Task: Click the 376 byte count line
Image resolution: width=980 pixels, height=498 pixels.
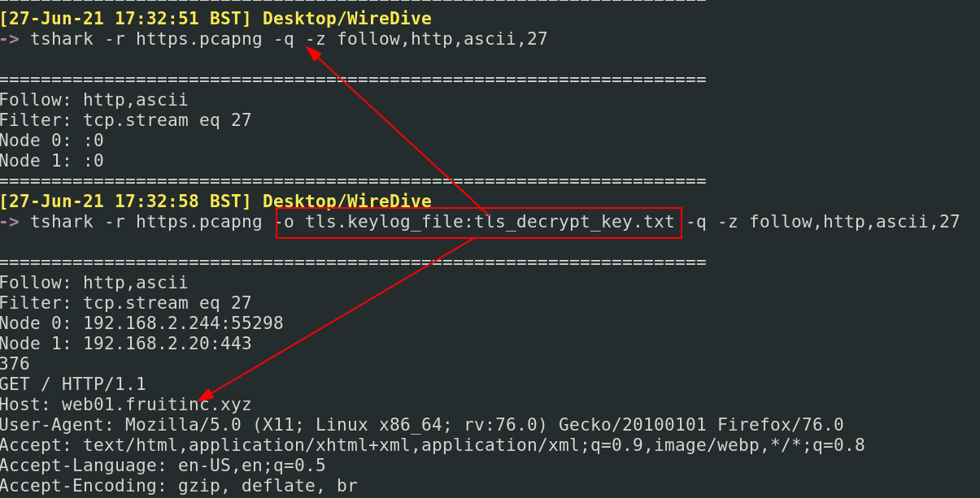Action: point(16,364)
